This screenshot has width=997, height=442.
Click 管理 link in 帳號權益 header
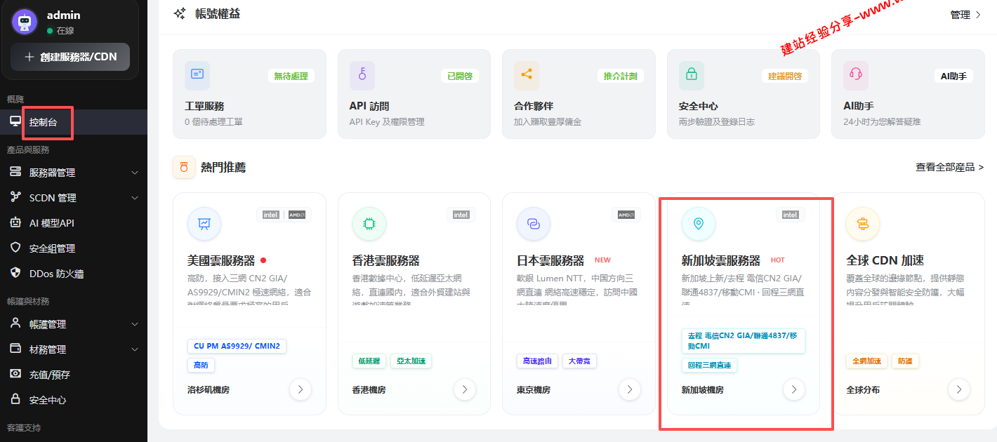coord(965,14)
